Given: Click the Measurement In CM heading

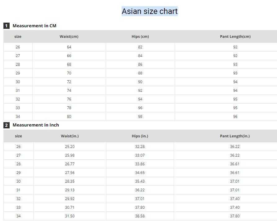Looking at the screenshot, I should pyautogui.click(x=34, y=26).
